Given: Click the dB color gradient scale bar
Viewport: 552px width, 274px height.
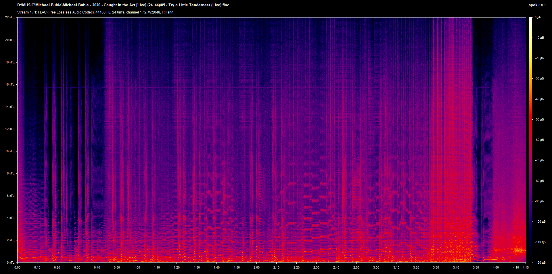Looking at the screenshot, I should (530, 140).
